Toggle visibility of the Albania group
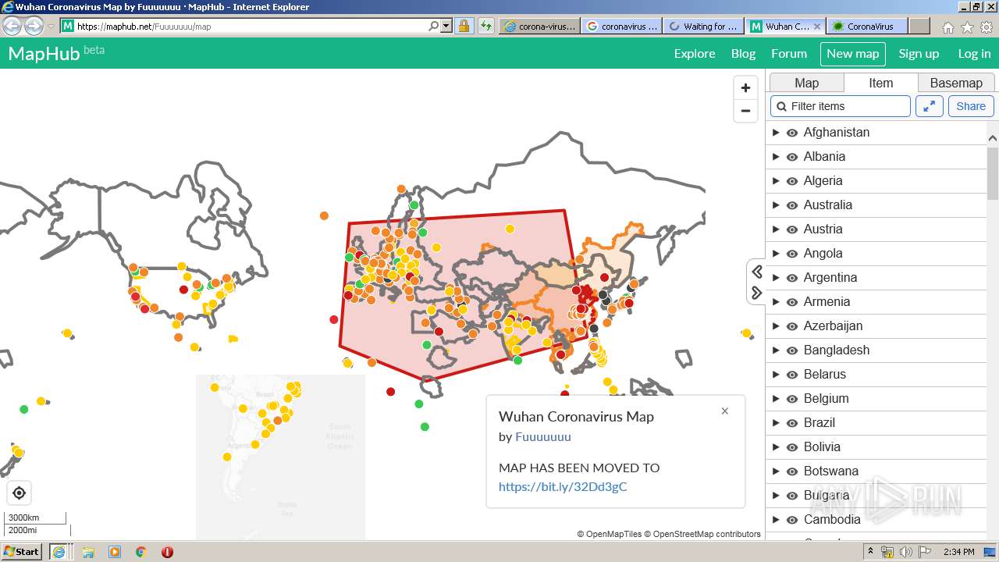This screenshot has height=562, width=999. click(x=792, y=157)
